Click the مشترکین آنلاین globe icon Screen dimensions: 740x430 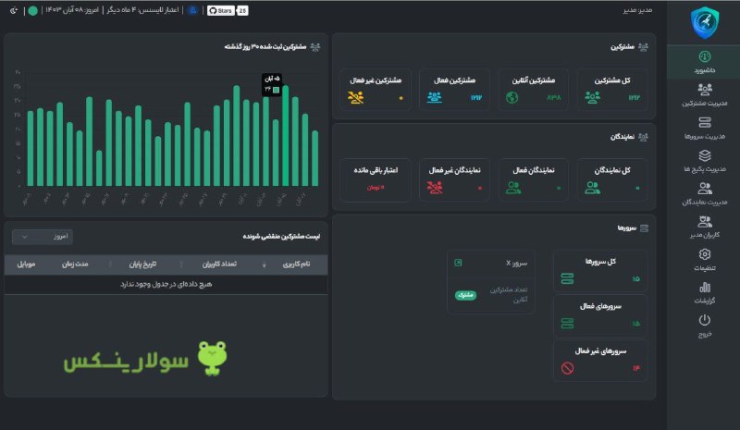click(x=512, y=97)
